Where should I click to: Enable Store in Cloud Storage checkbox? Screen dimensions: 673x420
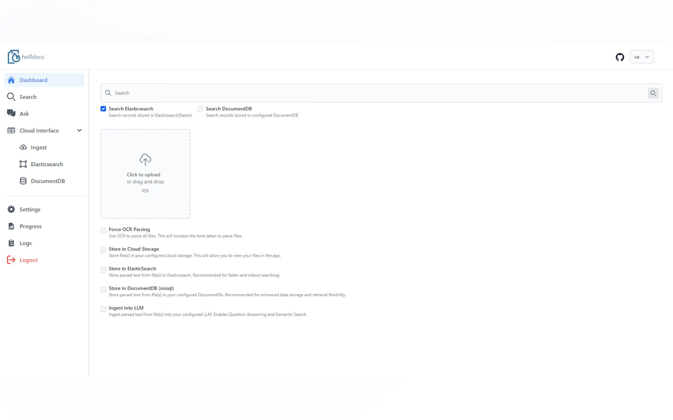103,250
